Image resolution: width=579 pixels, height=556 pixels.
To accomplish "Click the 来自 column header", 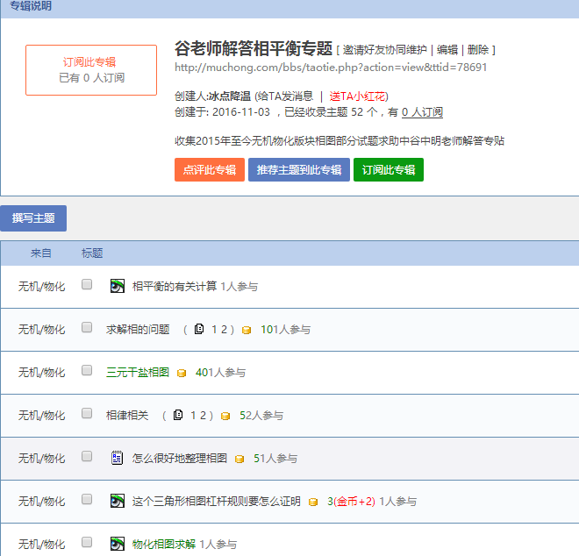I will pos(41,253).
